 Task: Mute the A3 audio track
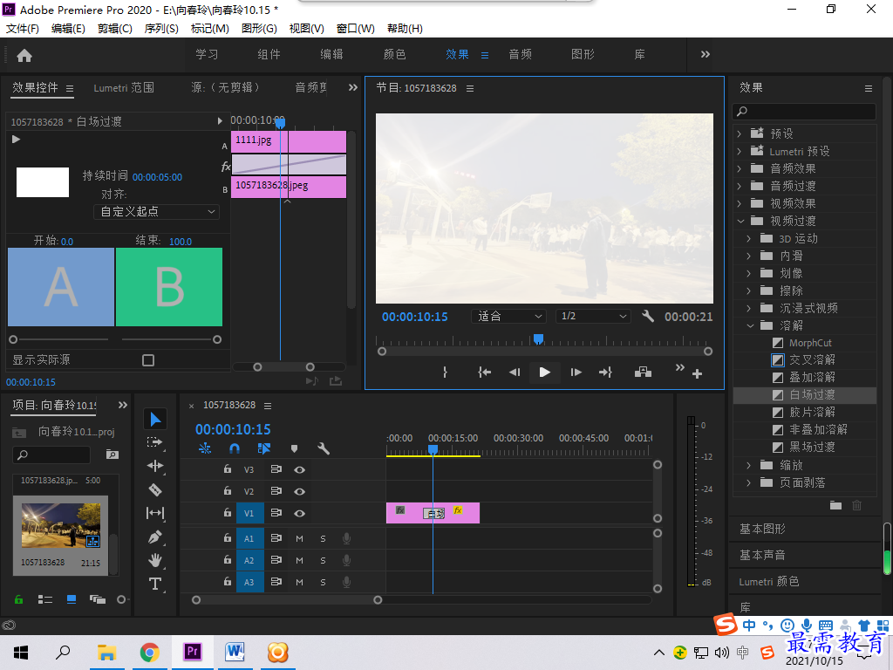click(300, 582)
